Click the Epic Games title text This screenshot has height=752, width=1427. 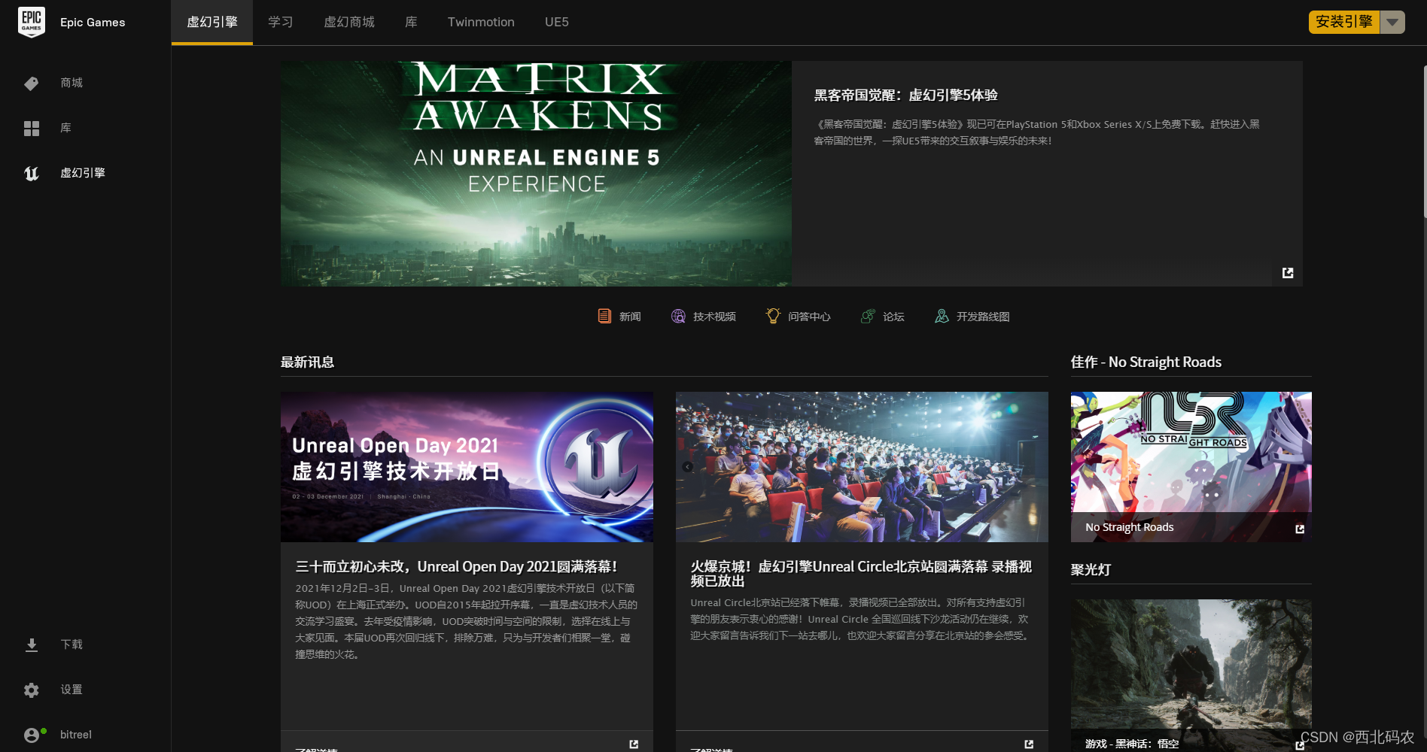(x=93, y=23)
